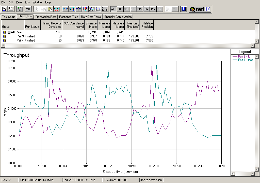Click the results table scroll-down arrow

[x=256, y=41]
